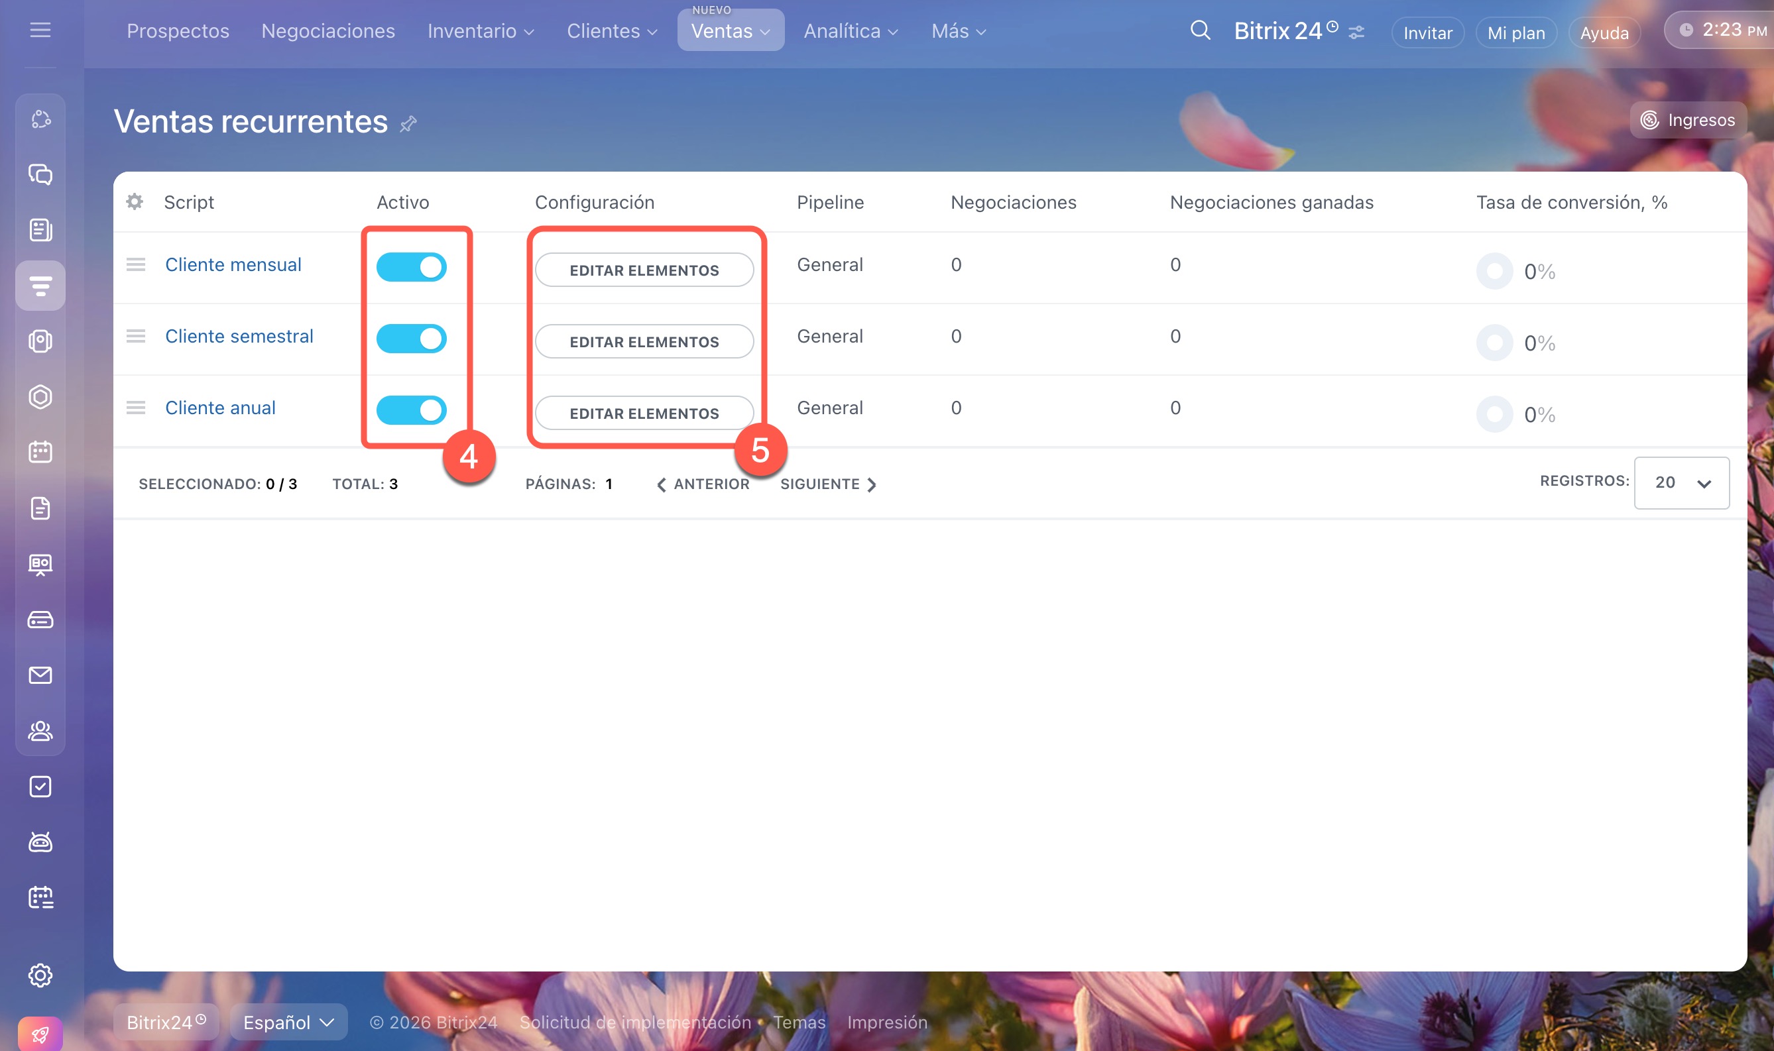Open the hamburger menu icon
The height and width of the screenshot is (1051, 1774).
pyautogui.click(x=40, y=30)
